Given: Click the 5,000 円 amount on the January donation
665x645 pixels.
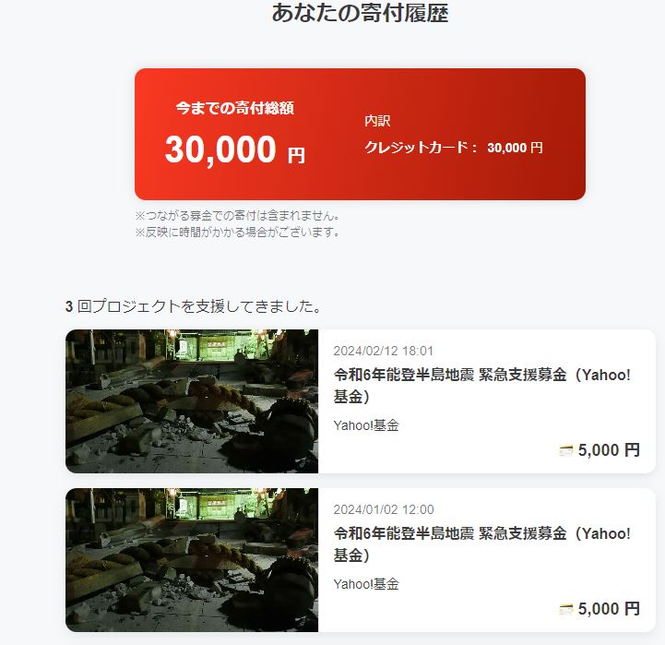Looking at the screenshot, I should pos(609,609).
